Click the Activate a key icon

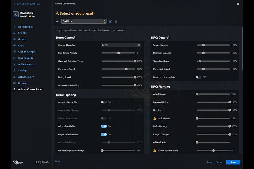click(14, 77)
